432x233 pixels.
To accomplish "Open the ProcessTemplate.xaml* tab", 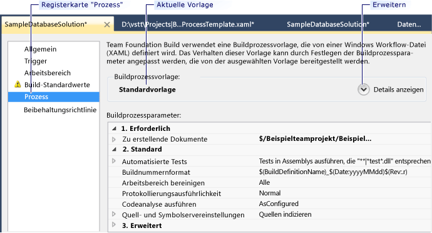I will 188,24.
